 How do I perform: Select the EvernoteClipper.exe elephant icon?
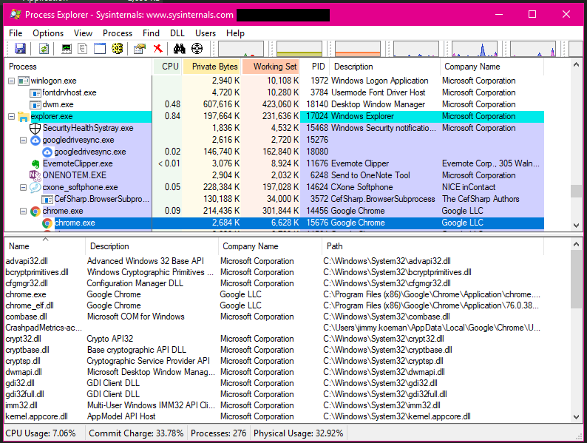coord(35,163)
